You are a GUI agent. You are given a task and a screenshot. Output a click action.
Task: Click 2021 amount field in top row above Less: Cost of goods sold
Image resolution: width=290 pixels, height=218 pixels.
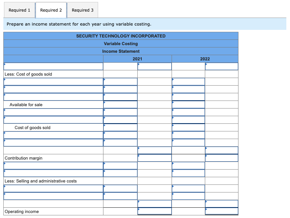coord(155,66)
